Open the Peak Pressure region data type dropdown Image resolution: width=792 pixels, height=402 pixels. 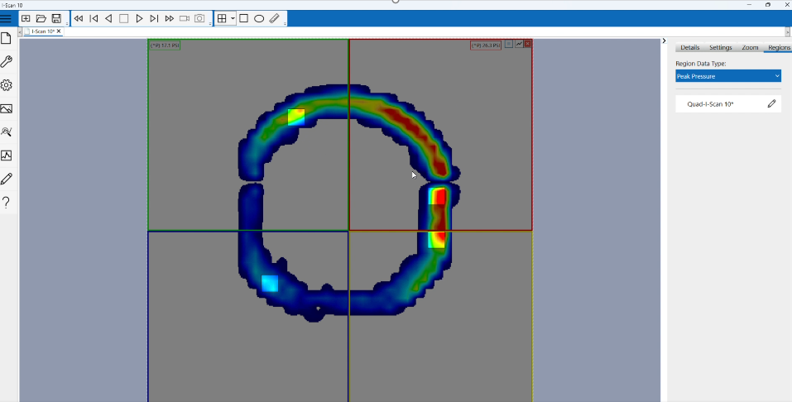click(x=728, y=76)
